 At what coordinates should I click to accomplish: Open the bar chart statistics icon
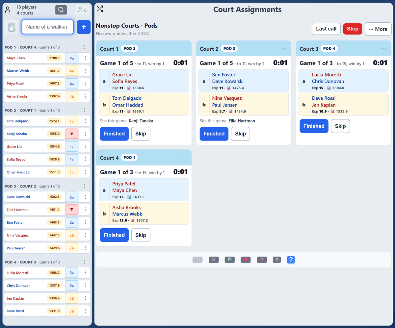point(230,260)
